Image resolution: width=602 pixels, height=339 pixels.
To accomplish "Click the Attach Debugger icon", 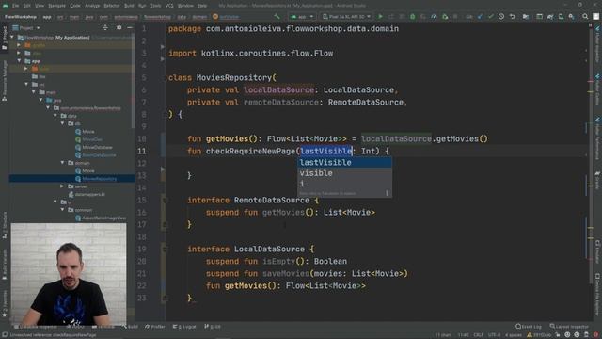I will coord(445,17).
